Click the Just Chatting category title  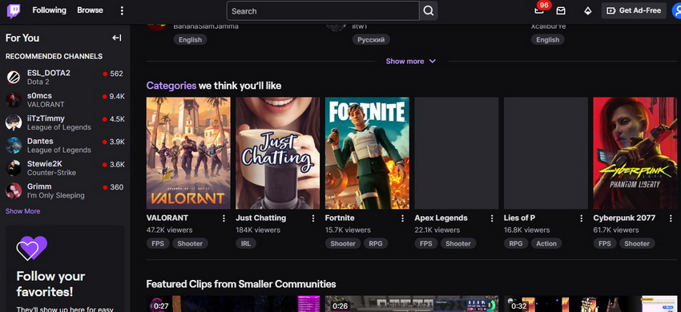pyautogui.click(x=260, y=218)
